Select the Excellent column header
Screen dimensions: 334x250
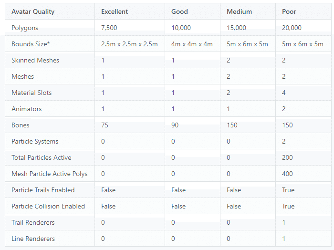[115, 11]
